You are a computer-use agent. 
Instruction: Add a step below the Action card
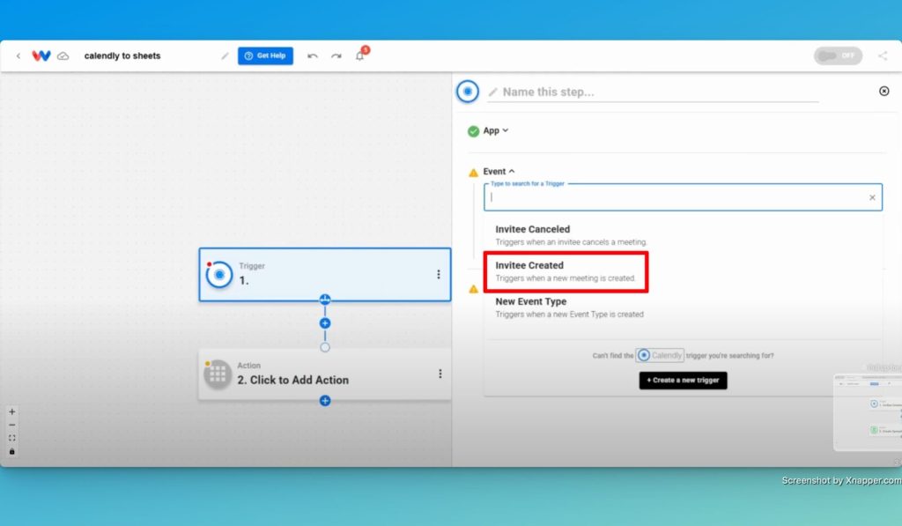pos(325,401)
